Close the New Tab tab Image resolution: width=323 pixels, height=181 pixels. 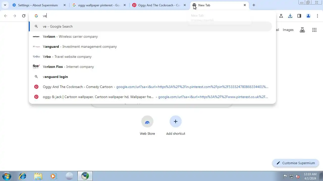point(245,5)
